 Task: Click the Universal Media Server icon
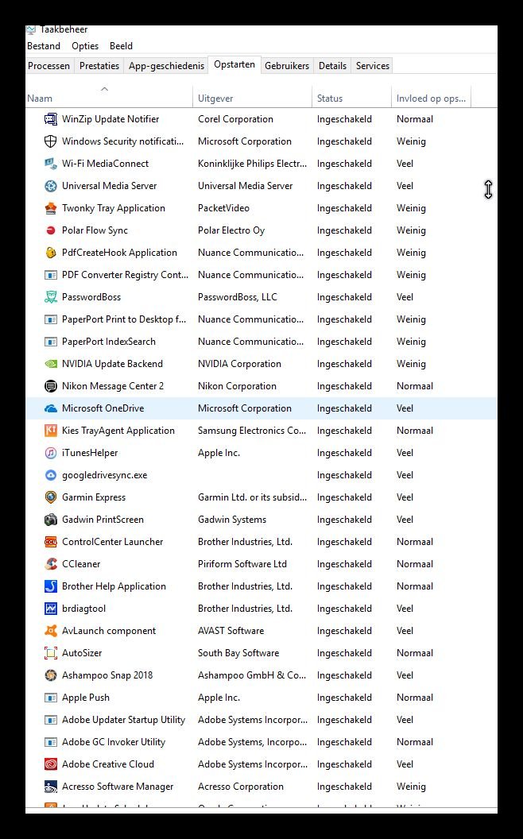pos(50,186)
